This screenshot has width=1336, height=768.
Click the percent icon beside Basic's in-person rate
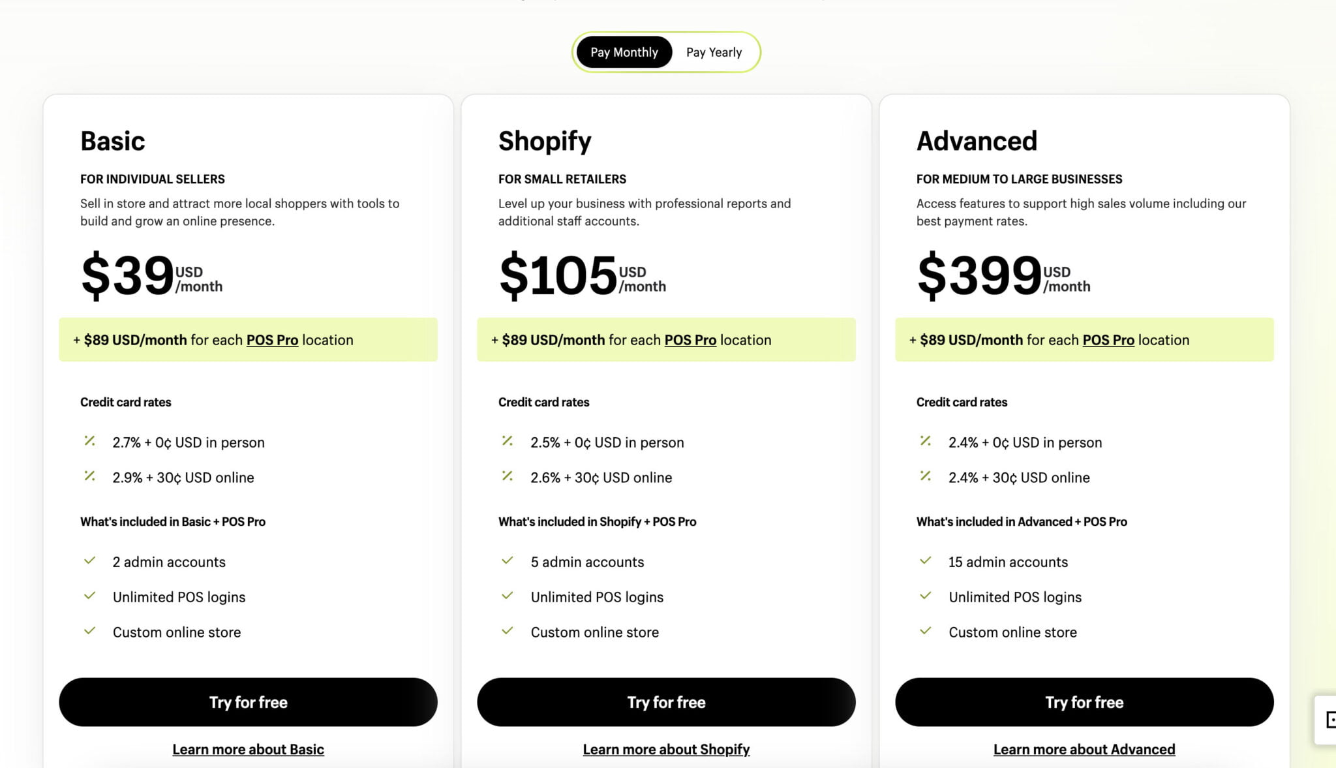90,441
